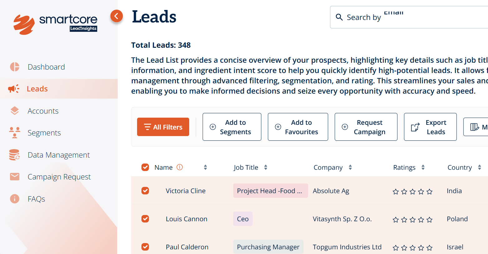Uncheck the select-all leads checkbox
Screen dimensions: 488x254
145,167
